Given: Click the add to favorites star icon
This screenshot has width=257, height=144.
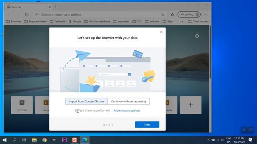Looking at the screenshot, I should coord(163,14).
